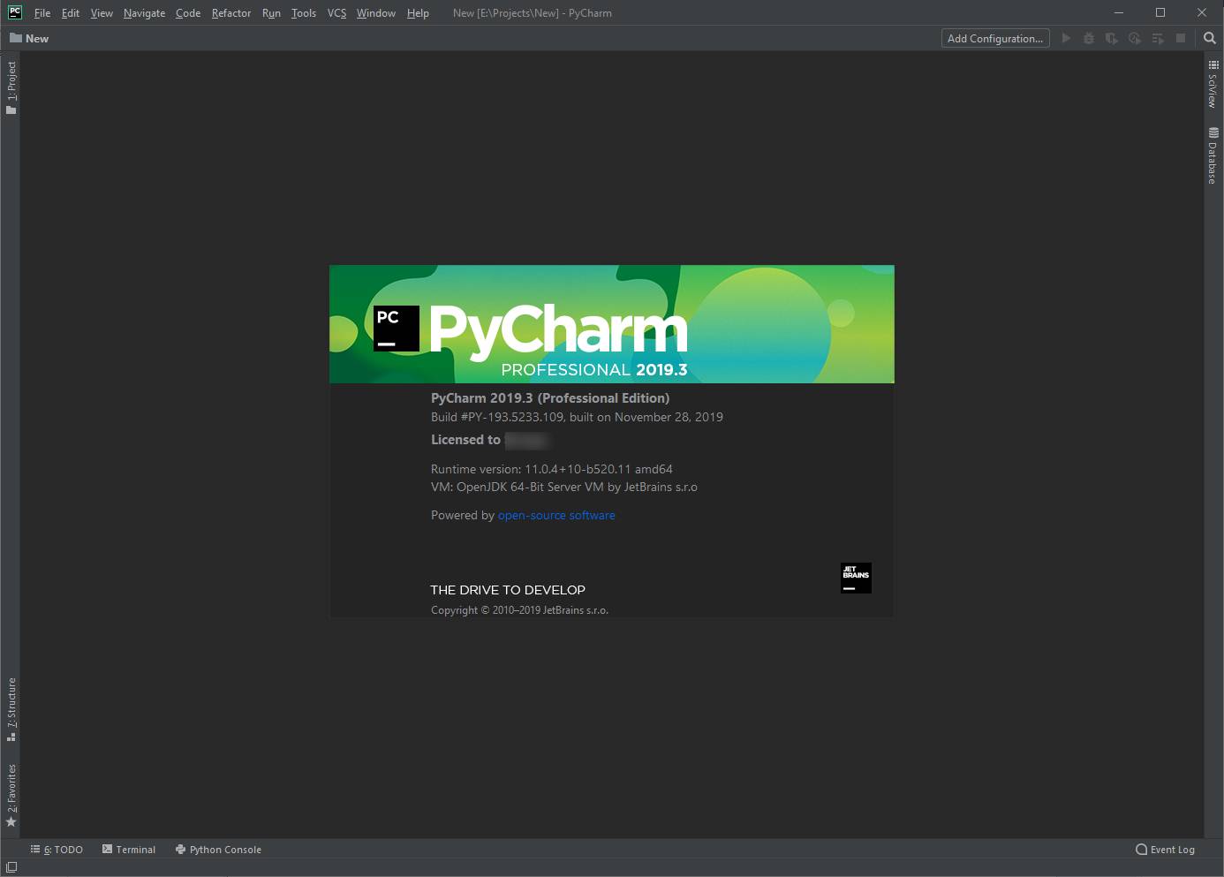
Task: Toggle tool window quick-access icon in status bar
Action: pyautogui.click(x=11, y=867)
